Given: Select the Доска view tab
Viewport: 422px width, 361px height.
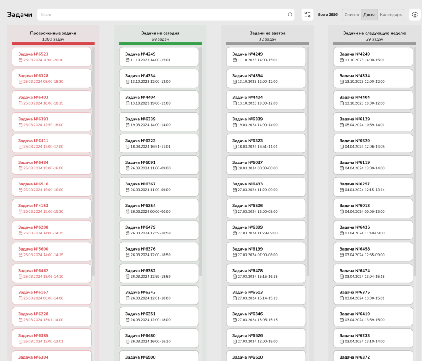Looking at the screenshot, I should (x=369, y=15).
